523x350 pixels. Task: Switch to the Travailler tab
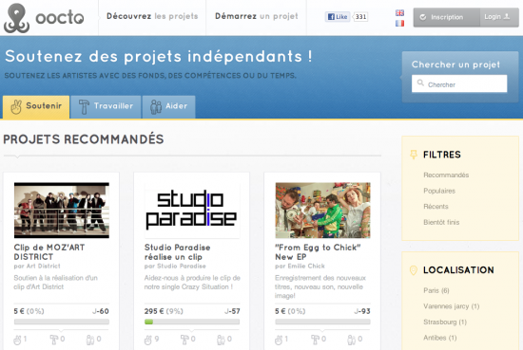[x=106, y=107]
